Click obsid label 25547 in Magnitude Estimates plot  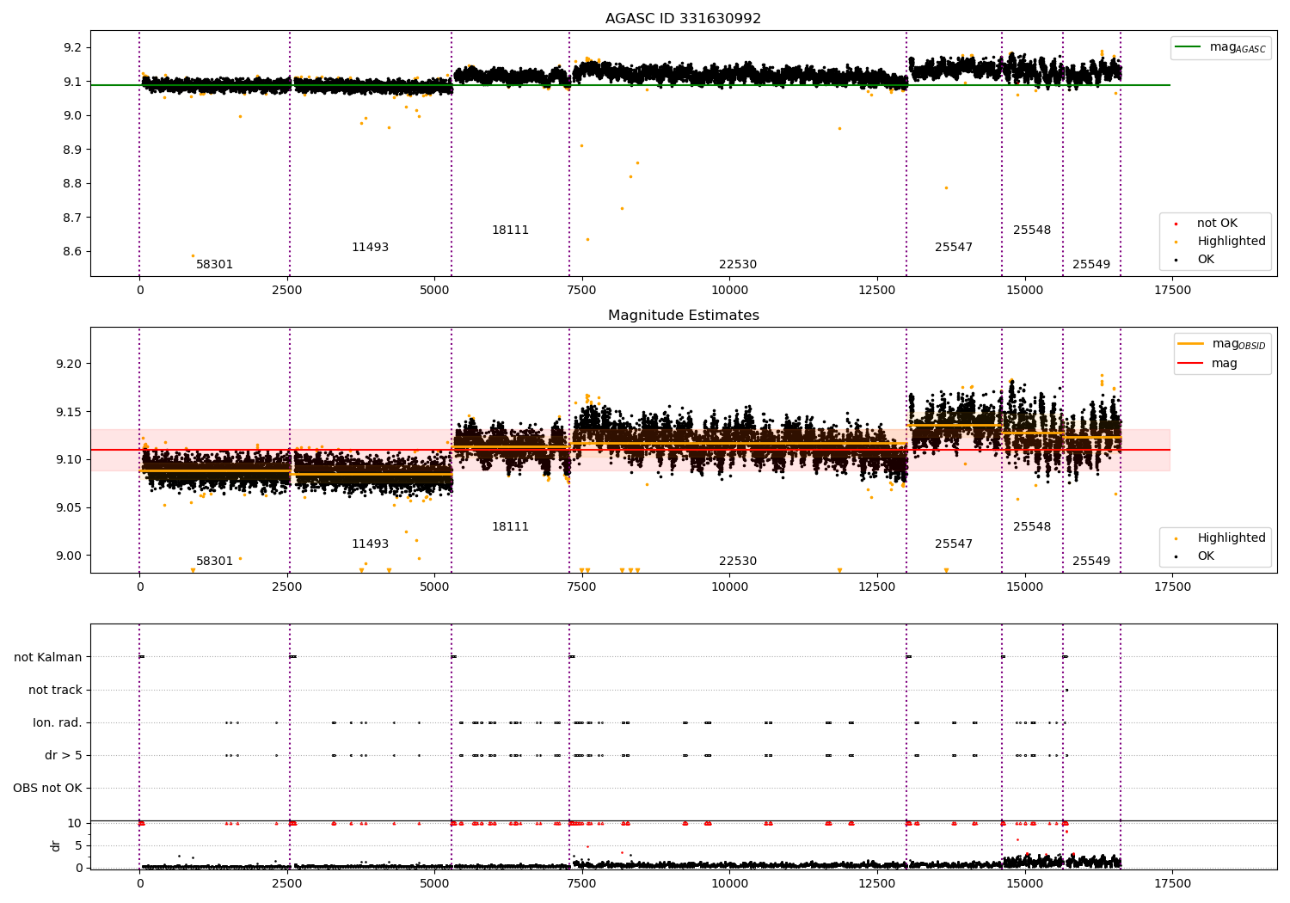[x=954, y=544]
